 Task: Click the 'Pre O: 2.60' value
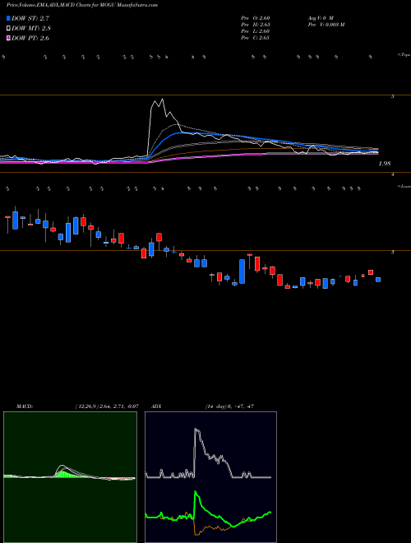click(x=256, y=17)
